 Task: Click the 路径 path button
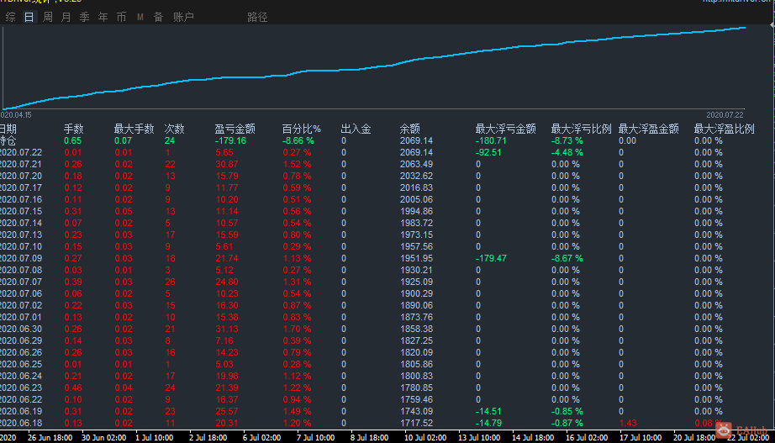click(x=257, y=18)
